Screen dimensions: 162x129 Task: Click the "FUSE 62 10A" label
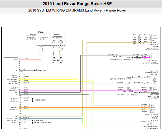(45, 38)
